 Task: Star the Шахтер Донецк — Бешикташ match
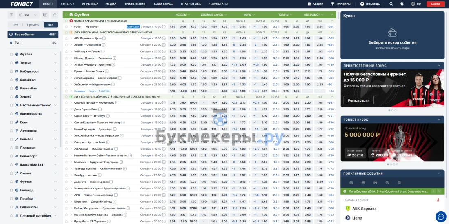(67, 58)
